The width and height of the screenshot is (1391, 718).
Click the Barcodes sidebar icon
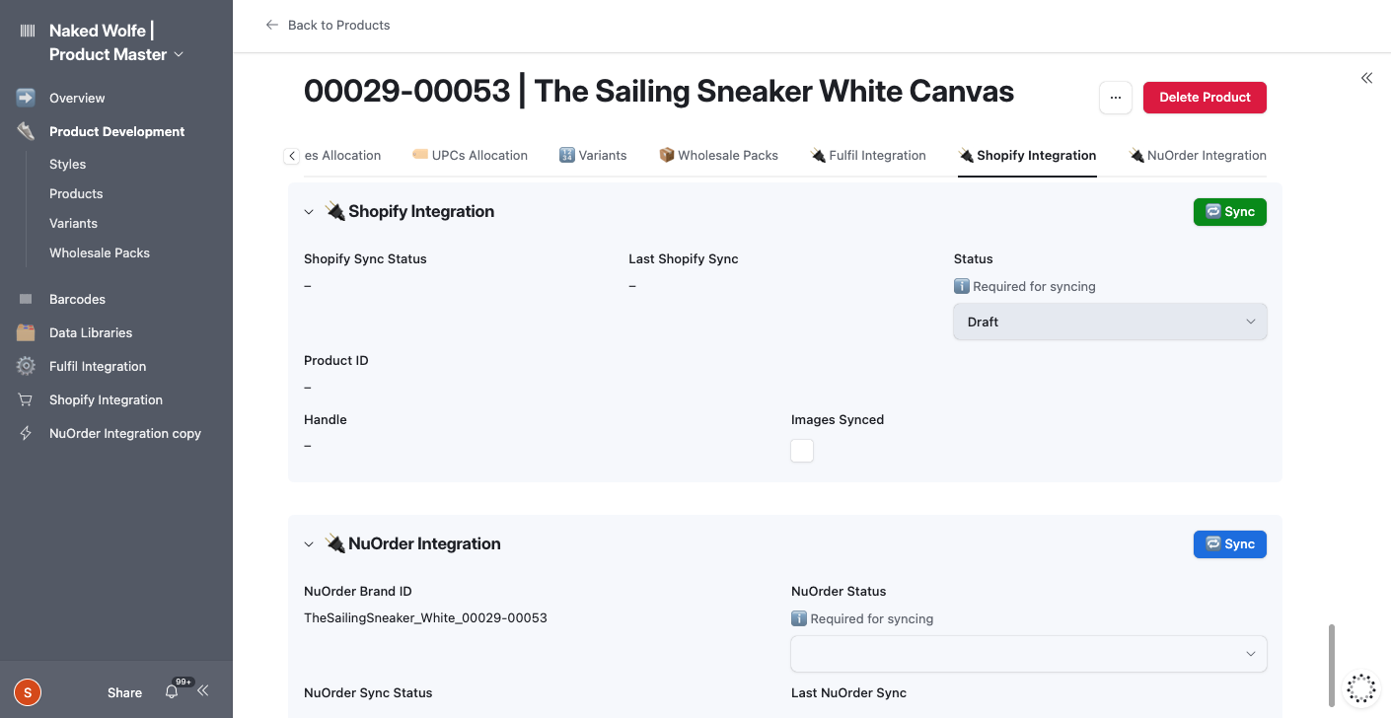tap(26, 299)
